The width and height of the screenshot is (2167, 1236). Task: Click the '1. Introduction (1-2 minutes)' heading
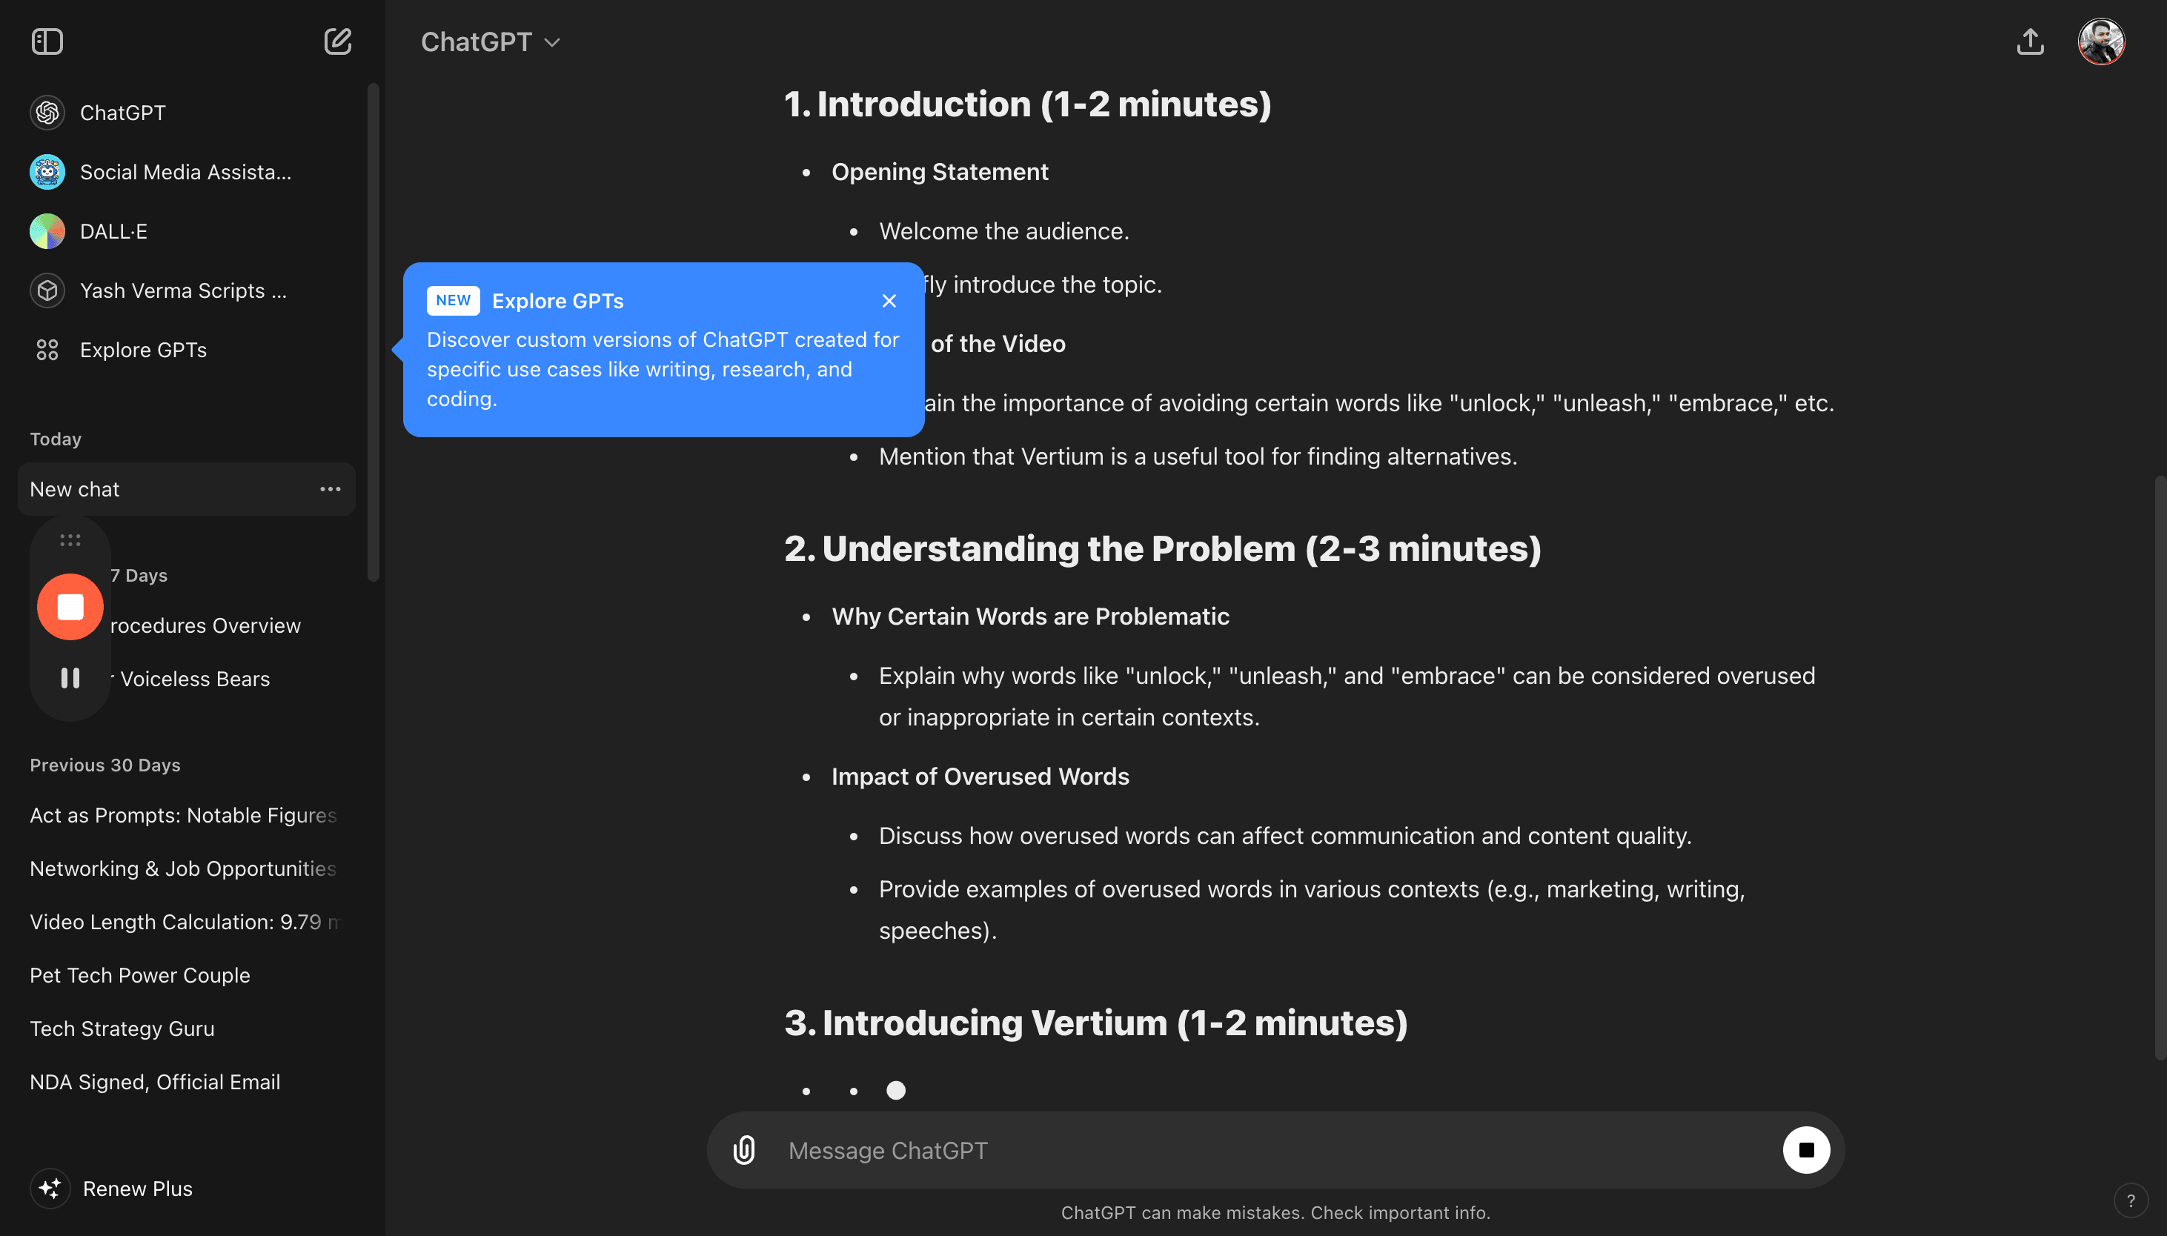[x=1028, y=104]
